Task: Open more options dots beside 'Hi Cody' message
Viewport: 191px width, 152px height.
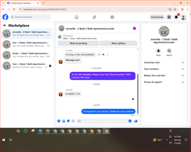Action: click(107, 54)
